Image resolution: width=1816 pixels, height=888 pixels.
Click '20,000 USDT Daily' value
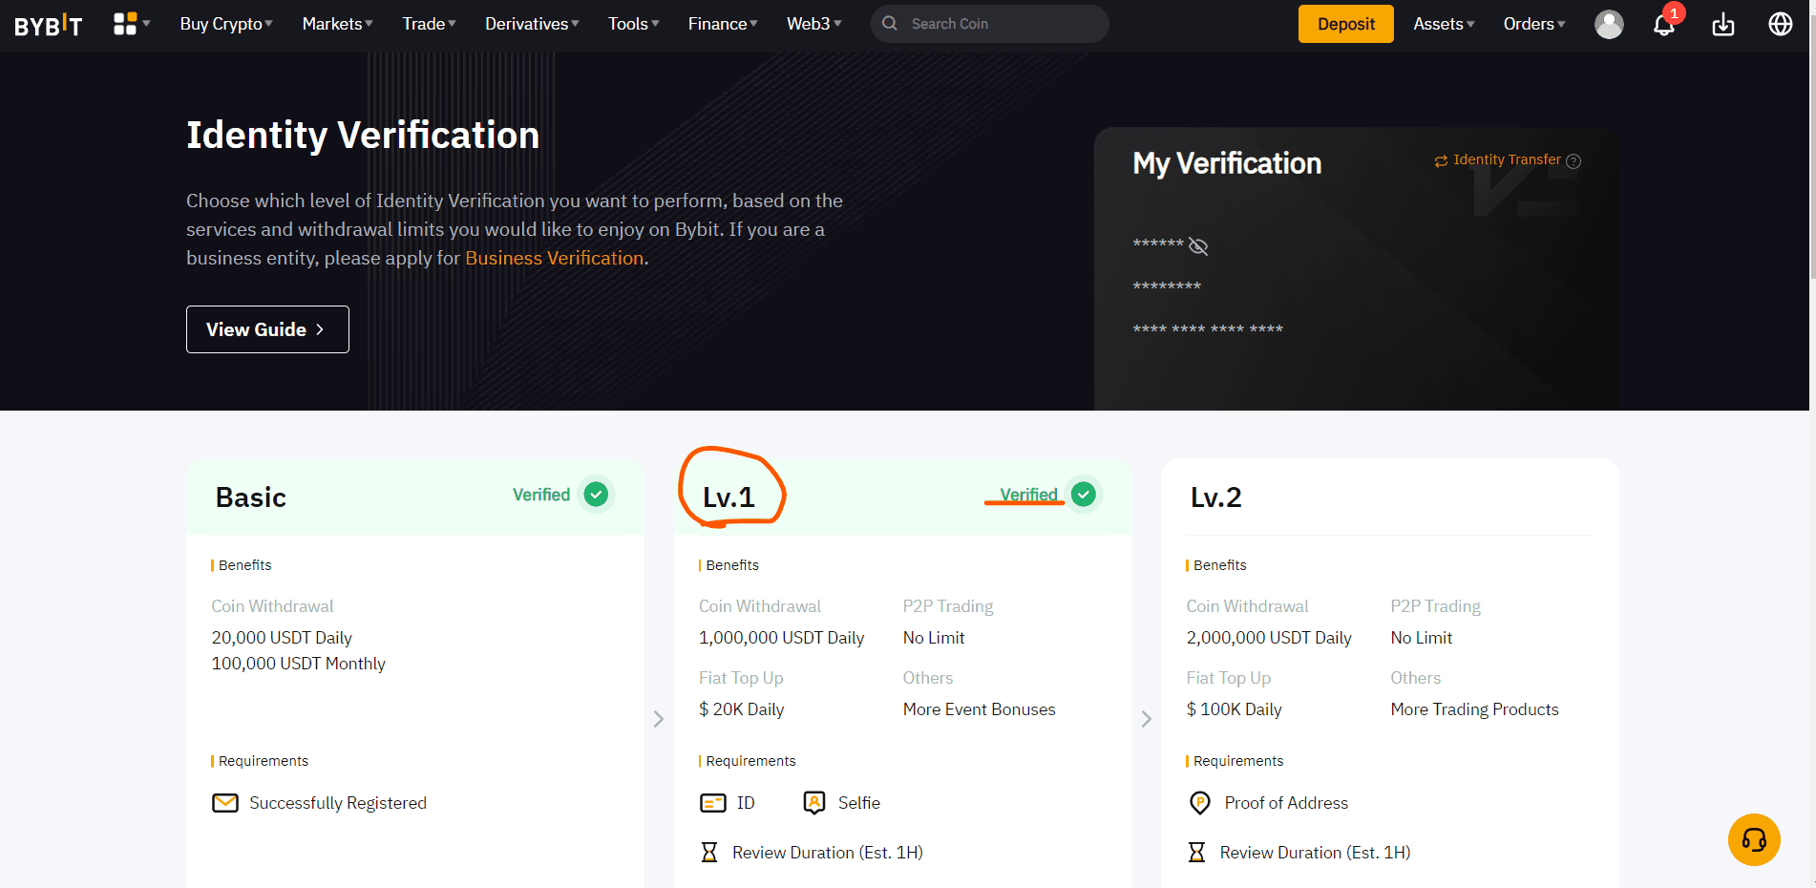282,638
